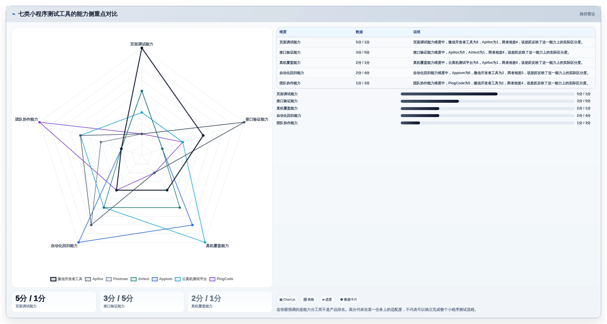Click the blue Appium point on 自动化回归能力 axis
The width and height of the screenshot is (607, 324).
pyautogui.click(x=78, y=242)
